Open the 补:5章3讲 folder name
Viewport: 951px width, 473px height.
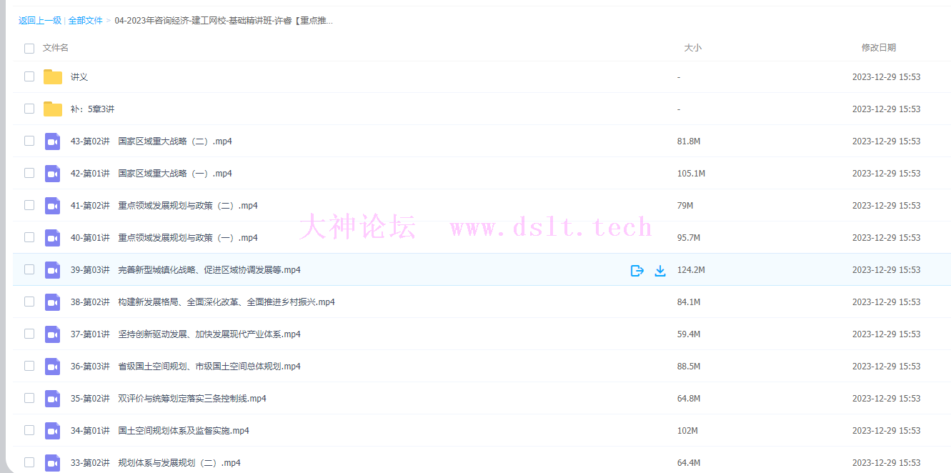[x=93, y=109]
